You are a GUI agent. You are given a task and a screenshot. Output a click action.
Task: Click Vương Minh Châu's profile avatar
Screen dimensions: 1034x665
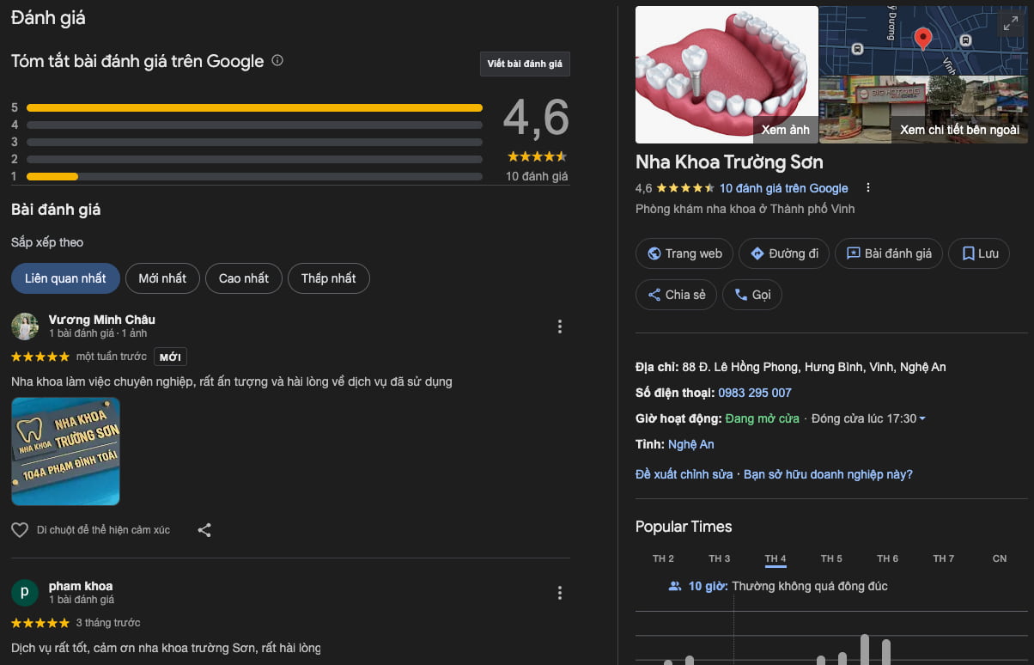[25, 326]
